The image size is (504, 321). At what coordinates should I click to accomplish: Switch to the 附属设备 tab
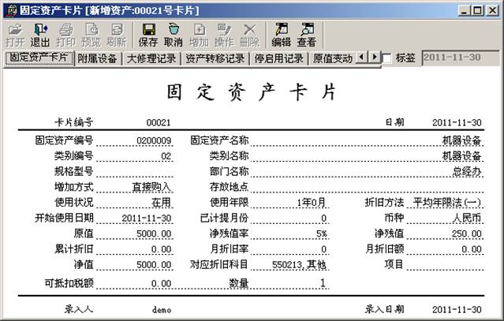pyautogui.click(x=97, y=58)
